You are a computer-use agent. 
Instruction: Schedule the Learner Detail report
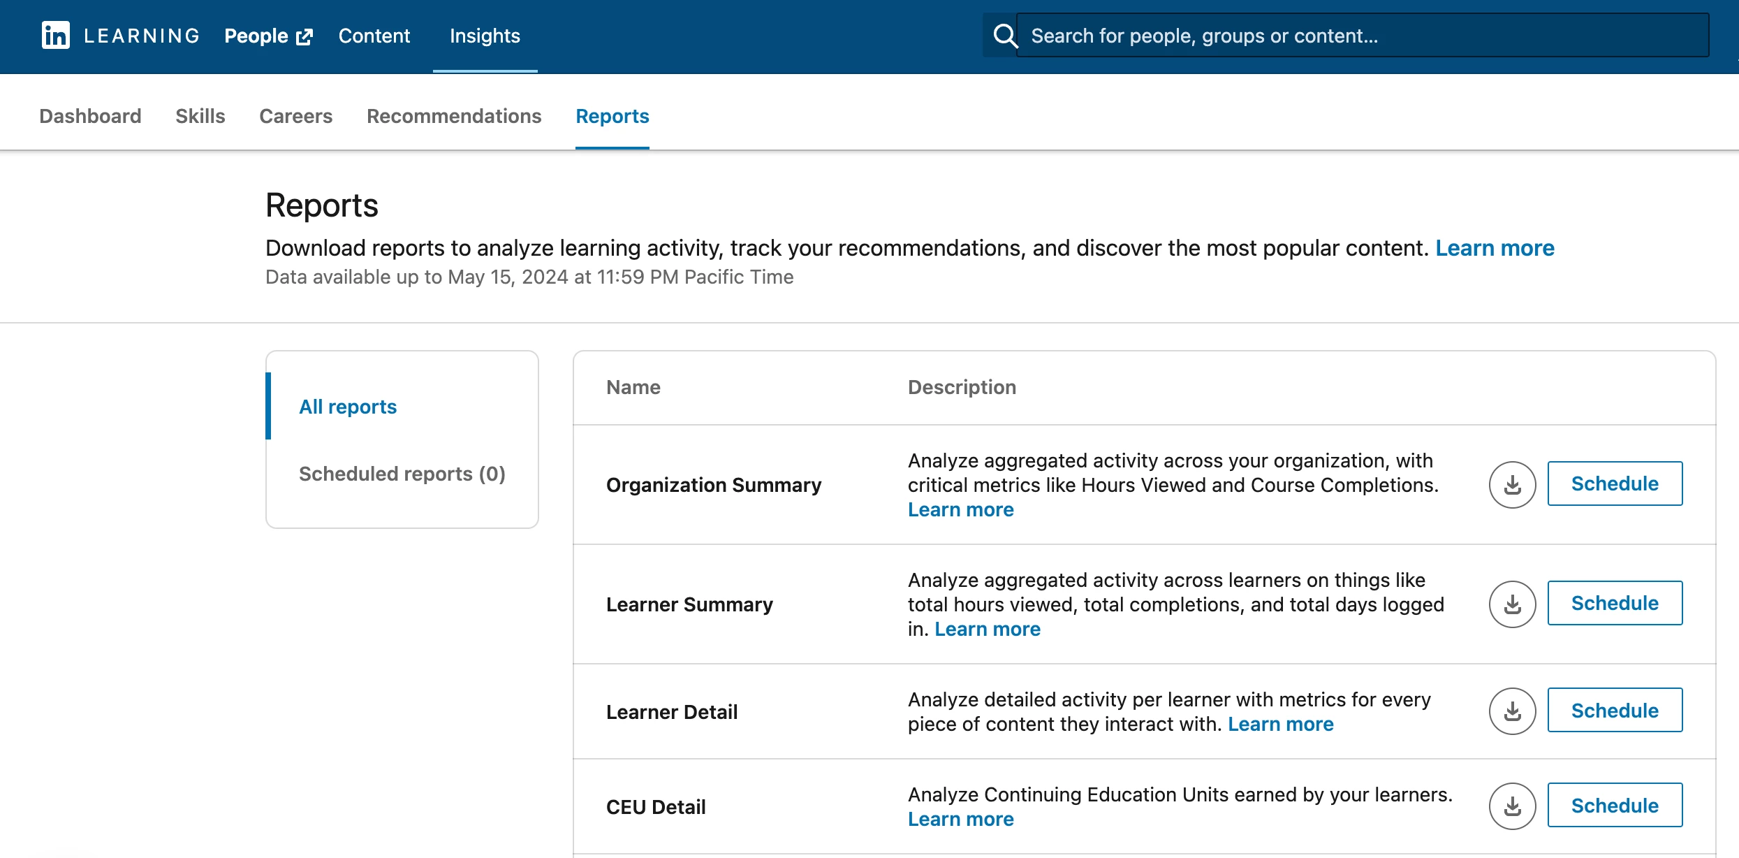point(1614,711)
